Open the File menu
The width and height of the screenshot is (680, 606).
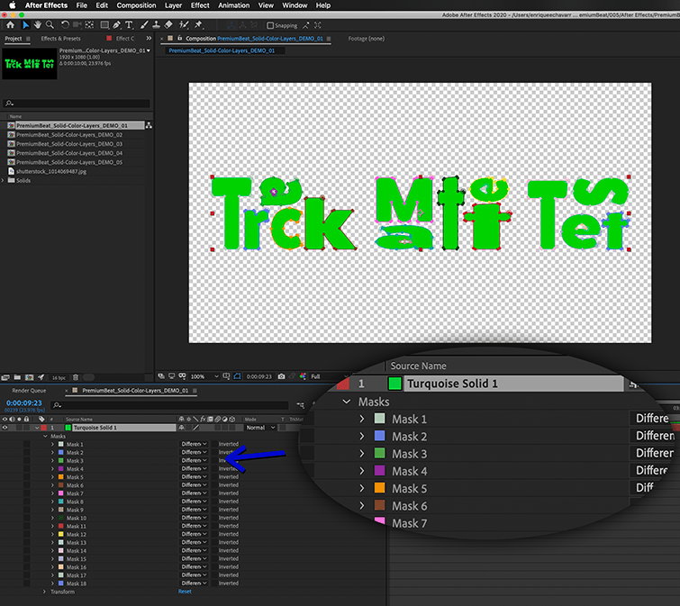pyautogui.click(x=82, y=5)
